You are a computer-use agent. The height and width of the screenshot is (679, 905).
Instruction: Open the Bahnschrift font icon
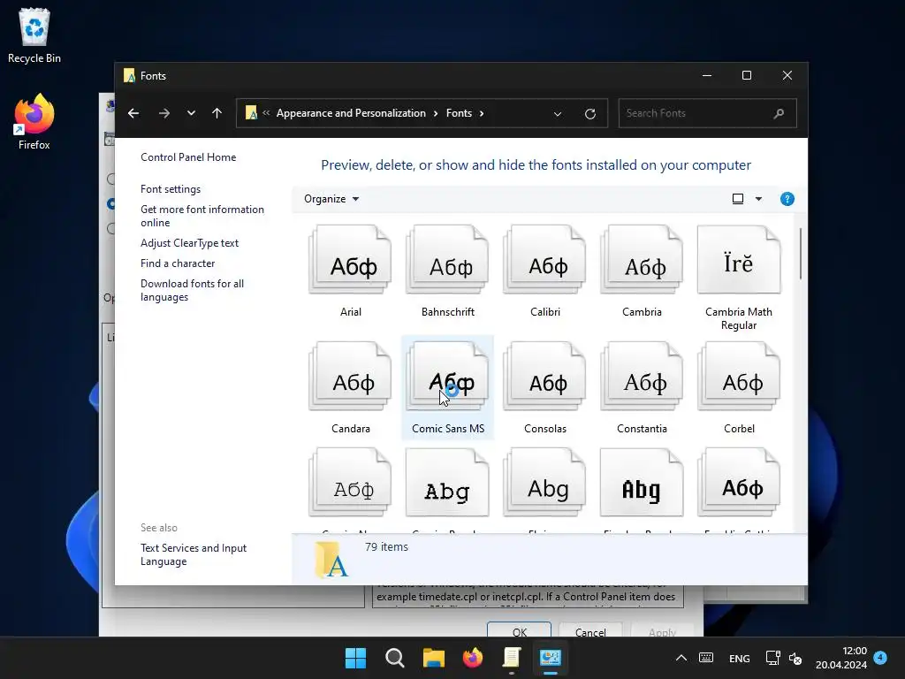pyautogui.click(x=447, y=260)
